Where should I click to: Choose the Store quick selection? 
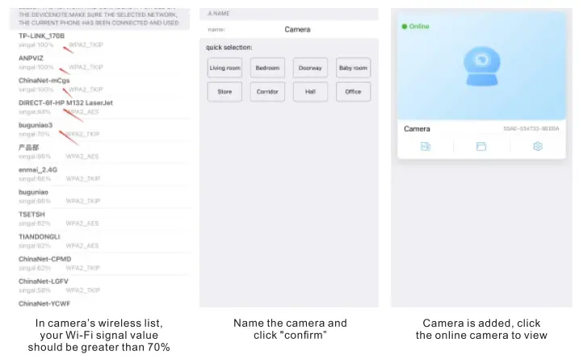click(x=224, y=92)
